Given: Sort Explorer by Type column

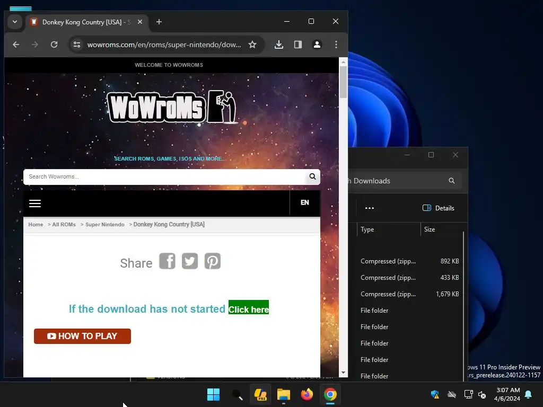Looking at the screenshot, I should (x=389, y=229).
